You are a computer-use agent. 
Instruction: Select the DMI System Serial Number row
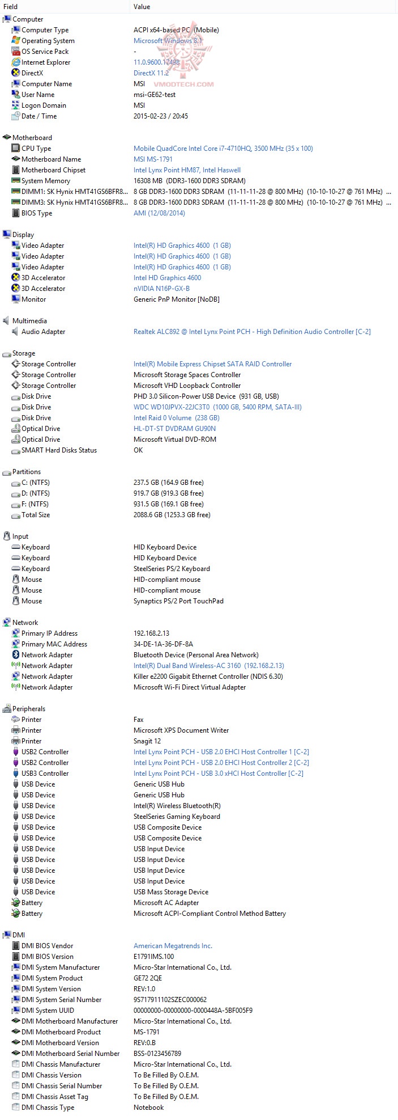199,1000
